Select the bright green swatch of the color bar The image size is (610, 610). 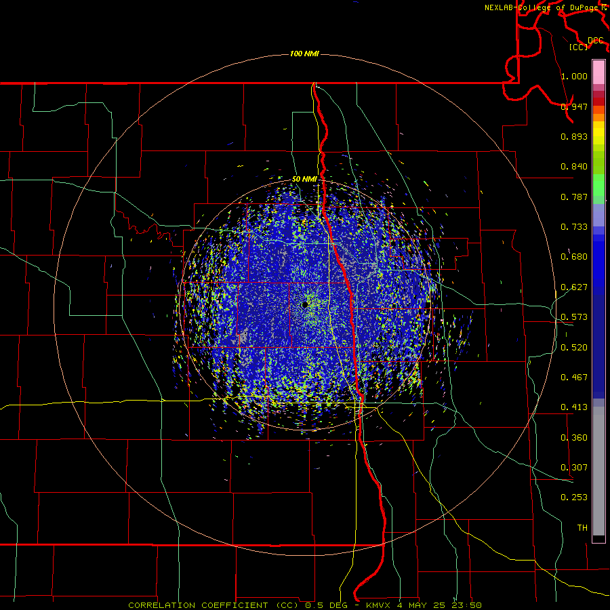click(598, 185)
